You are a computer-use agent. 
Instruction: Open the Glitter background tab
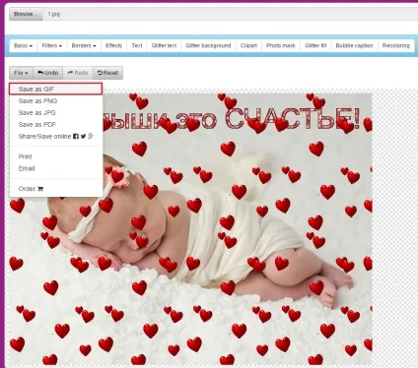(208, 45)
